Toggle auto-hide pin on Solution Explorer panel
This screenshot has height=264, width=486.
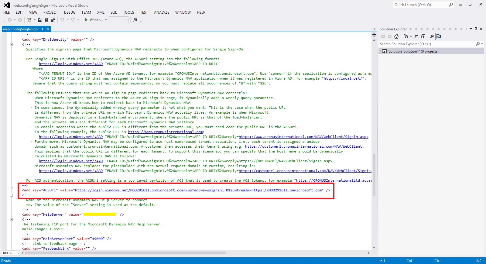476,29
